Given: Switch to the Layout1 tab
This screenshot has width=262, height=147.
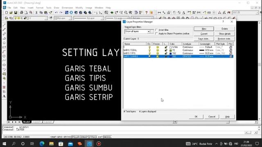Looking at the screenshot, I should click(x=37, y=122).
